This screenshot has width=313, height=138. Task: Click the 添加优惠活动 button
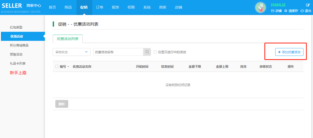tap(289, 52)
